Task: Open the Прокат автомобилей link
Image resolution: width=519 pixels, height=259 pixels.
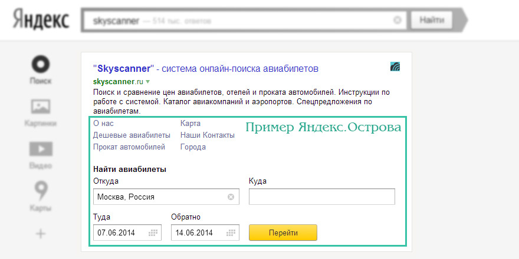Action: (129, 147)
